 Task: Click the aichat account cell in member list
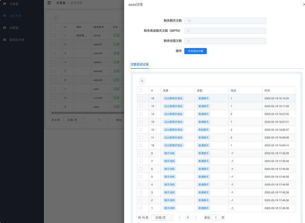point(97,35)
